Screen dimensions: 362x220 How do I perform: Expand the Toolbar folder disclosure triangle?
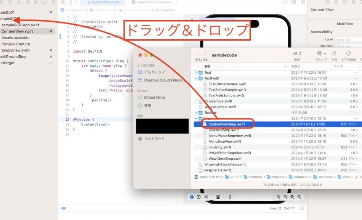click(x=197, y=113)
